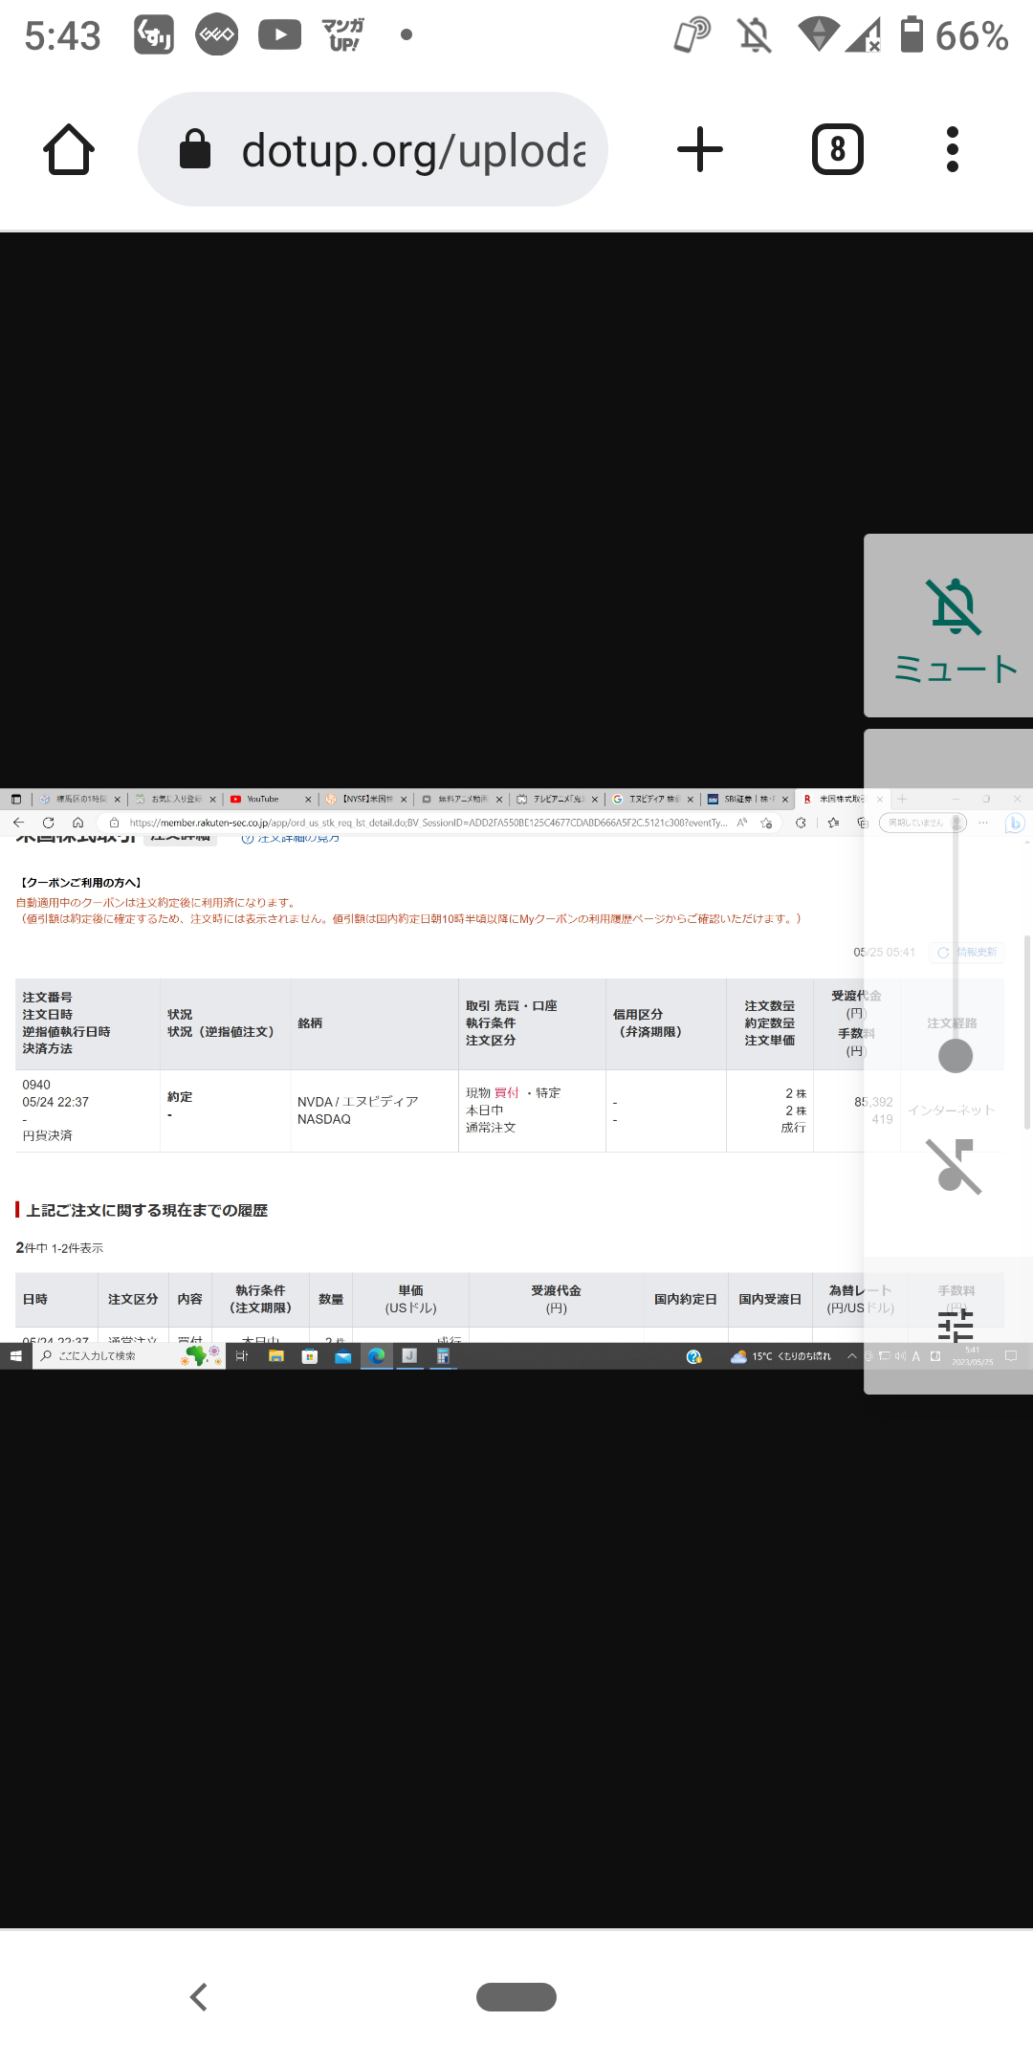This screenshot has height=2066, width=1033.
Task: Click Microsoft Store taskbar icon
Action: (309, 1356)
